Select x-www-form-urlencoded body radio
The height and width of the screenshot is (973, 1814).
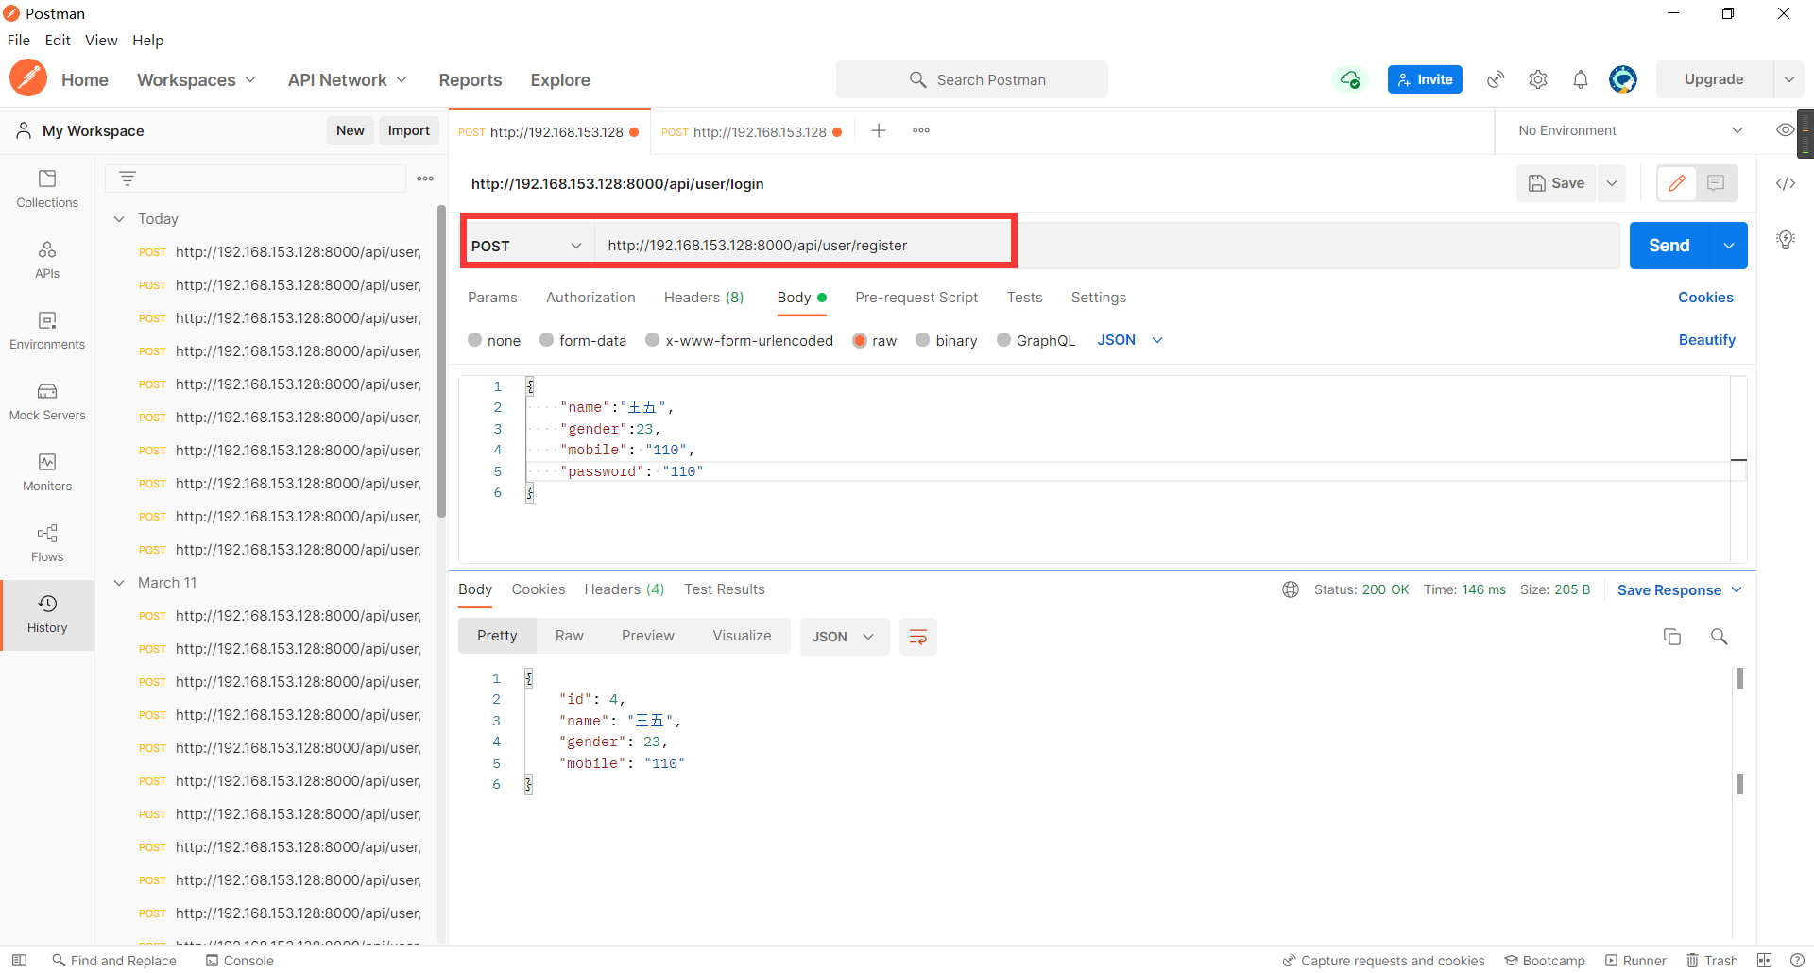pyautogui.click(x=653, y=340)
